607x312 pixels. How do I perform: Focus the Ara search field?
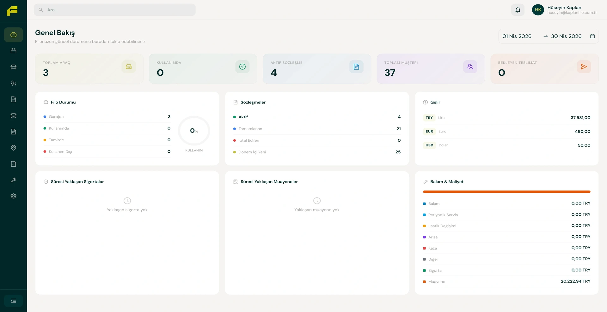(114, 10)
